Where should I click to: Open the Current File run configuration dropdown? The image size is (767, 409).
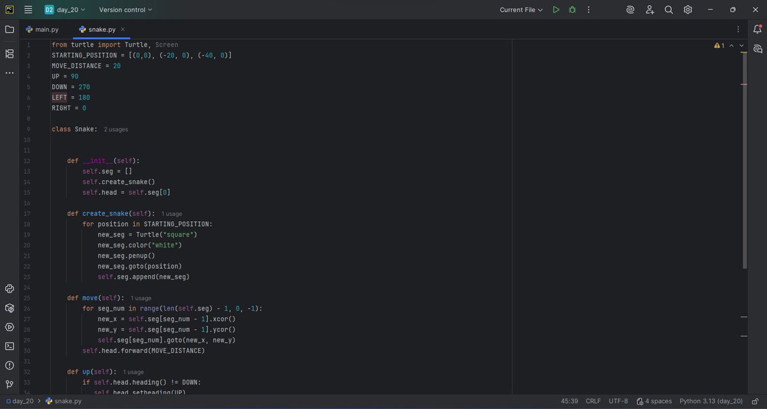coord(521,10)
